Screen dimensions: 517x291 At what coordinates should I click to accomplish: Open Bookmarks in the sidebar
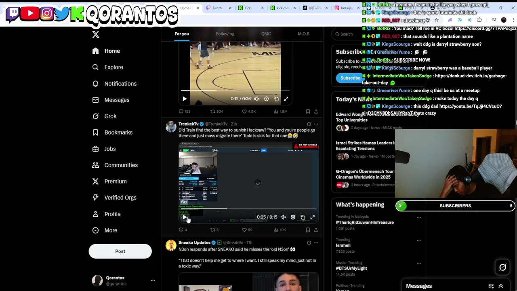click(112, 132)
